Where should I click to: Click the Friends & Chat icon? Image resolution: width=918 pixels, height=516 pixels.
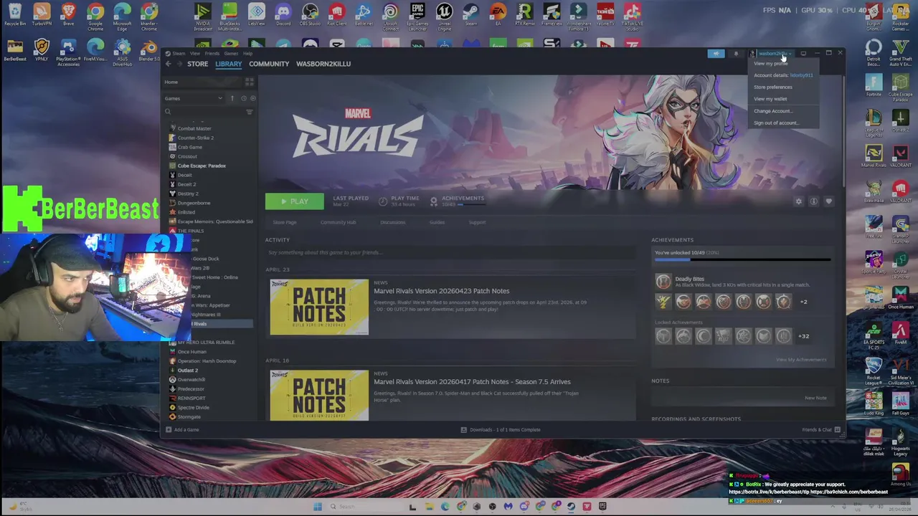[837, 430]
